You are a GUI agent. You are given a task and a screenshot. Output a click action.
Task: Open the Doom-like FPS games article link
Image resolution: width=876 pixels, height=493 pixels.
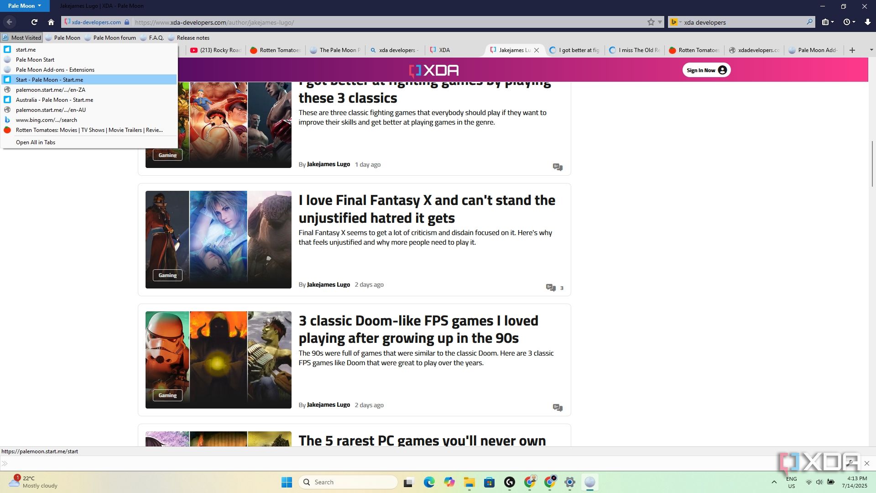(418, 329)
